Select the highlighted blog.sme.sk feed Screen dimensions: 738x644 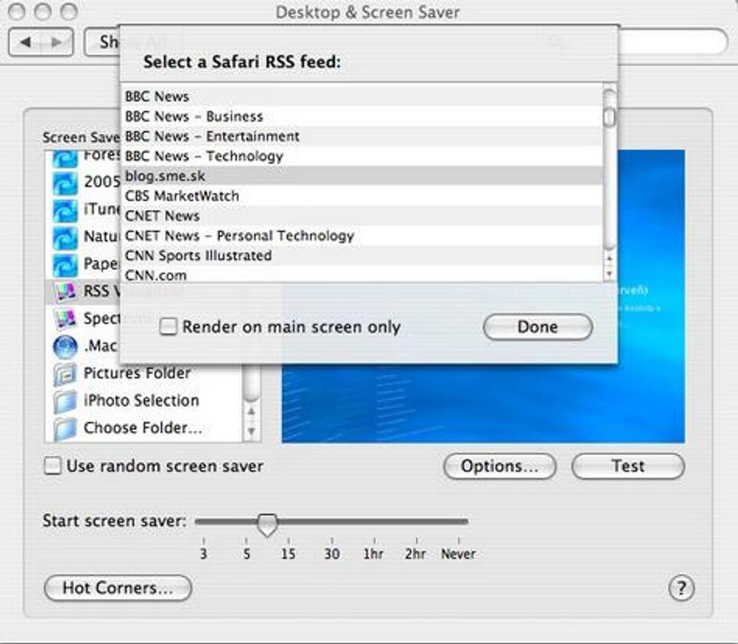click(362, 176)
